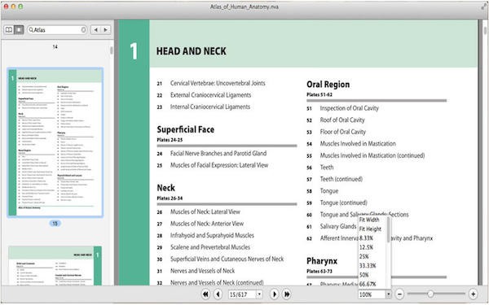Click plate 61 Salivary Glands entry

(x=338, y=226)
